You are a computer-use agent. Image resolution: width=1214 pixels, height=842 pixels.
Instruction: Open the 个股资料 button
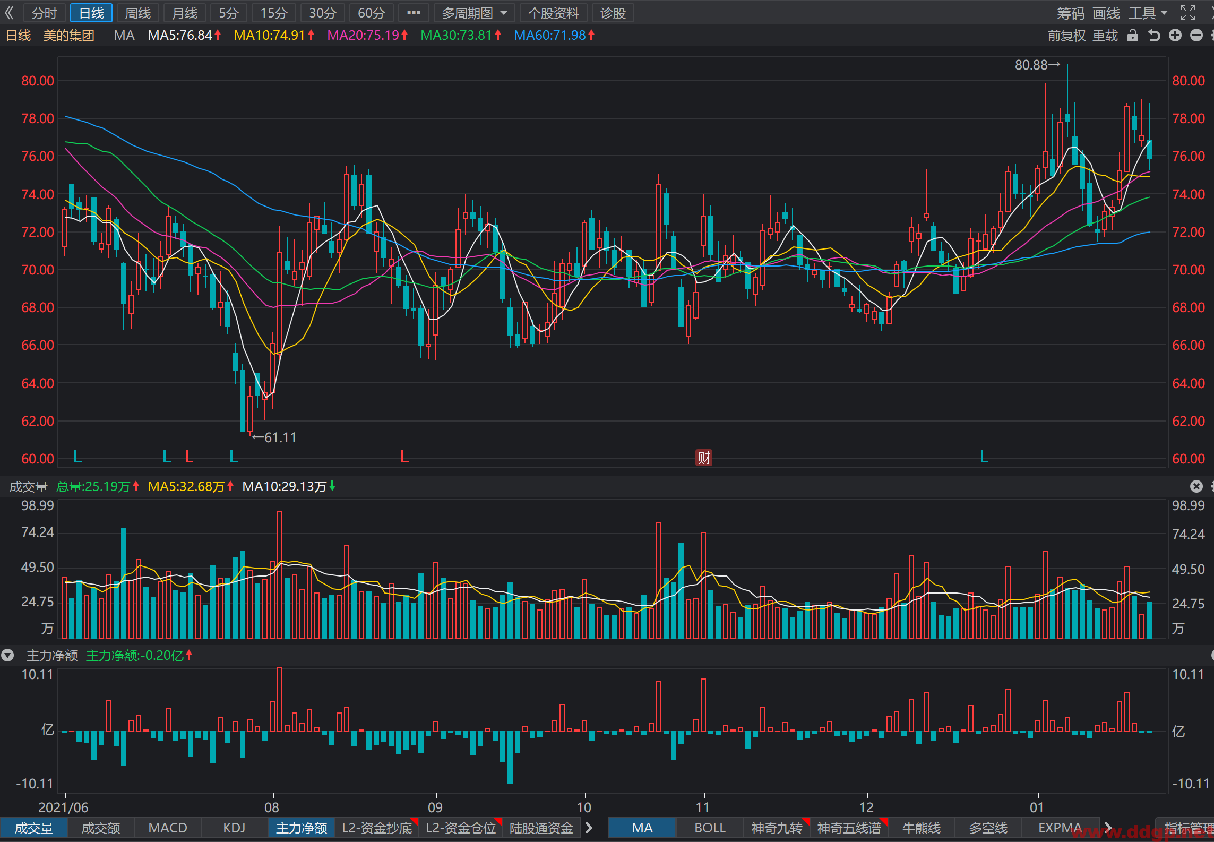[x=553, y=13]
